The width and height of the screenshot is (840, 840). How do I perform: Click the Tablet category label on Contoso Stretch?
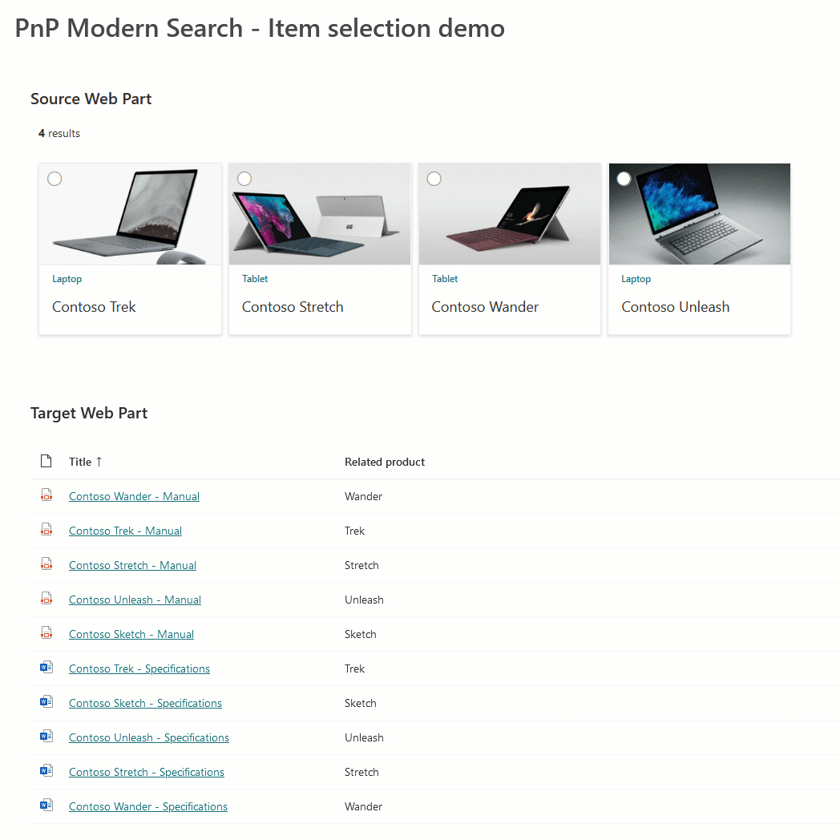255,279
